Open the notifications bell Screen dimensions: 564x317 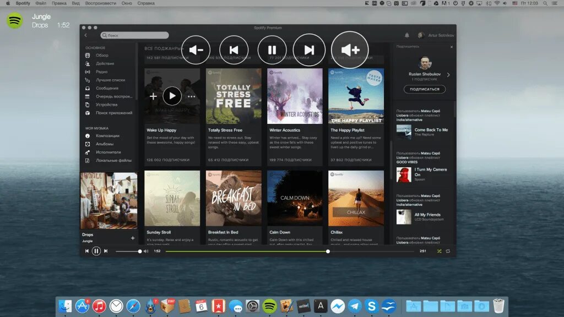[407, 35]
